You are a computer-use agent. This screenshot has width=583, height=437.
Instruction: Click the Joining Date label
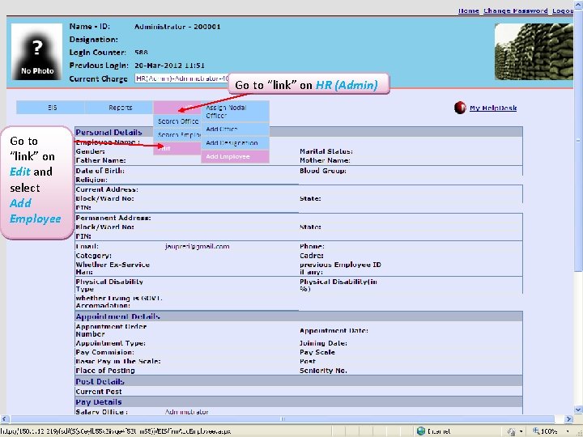[323, 343]
